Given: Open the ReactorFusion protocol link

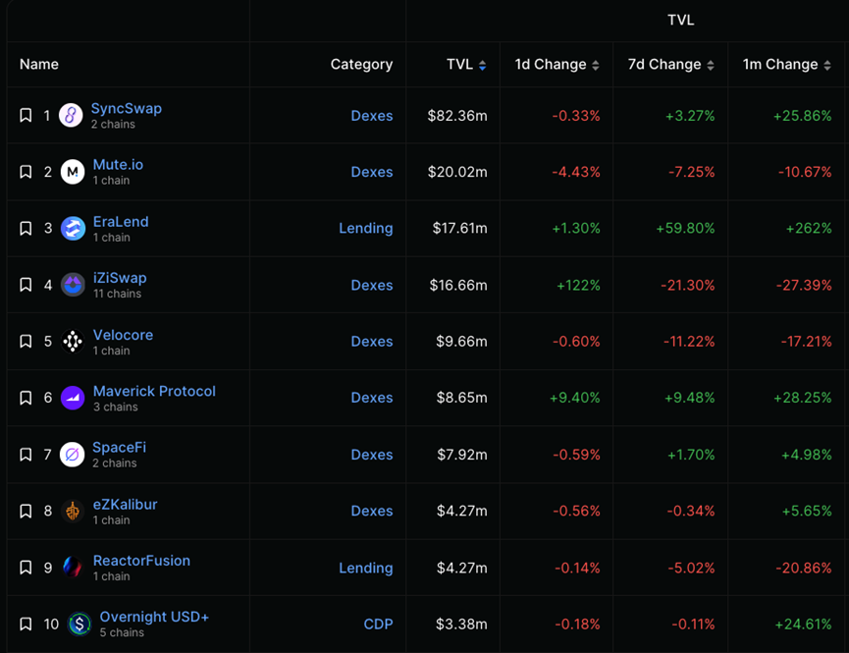Looking at the screenshot, I should click(141, 561).
